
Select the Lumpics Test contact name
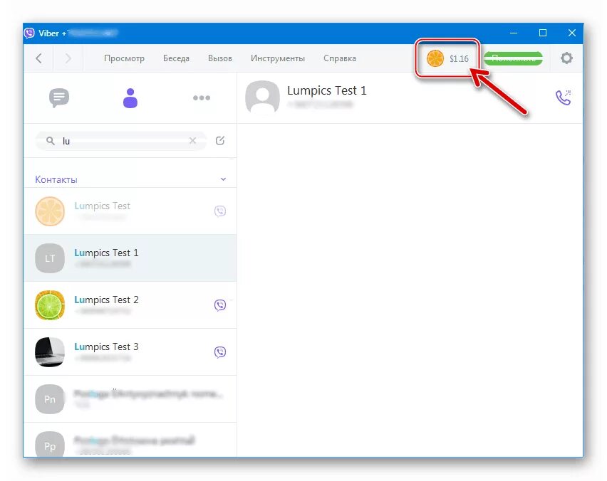(102, 206)
